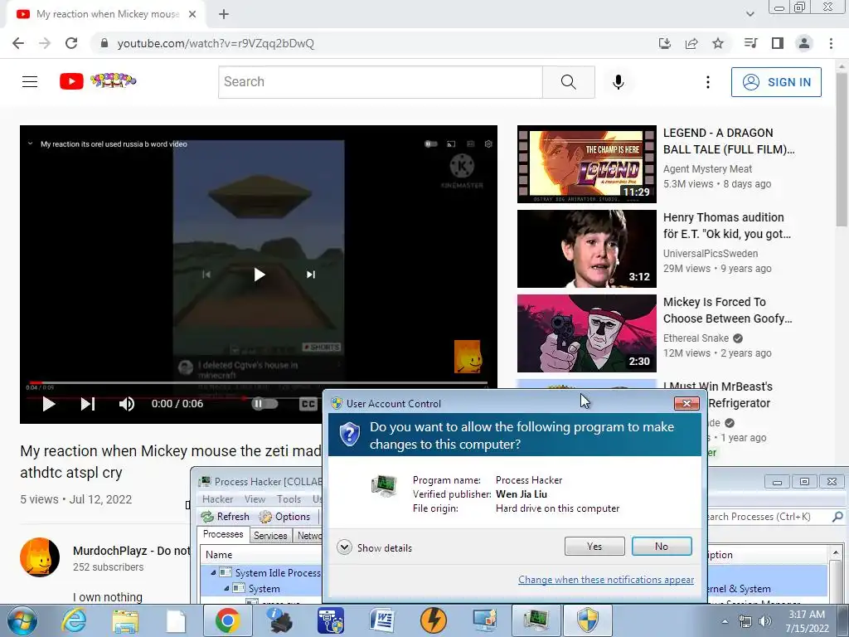Click the share page icon in address bar

(x=691, y=43)
